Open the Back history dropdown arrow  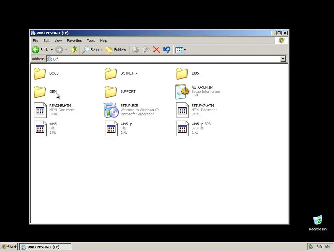click(52, 50)
